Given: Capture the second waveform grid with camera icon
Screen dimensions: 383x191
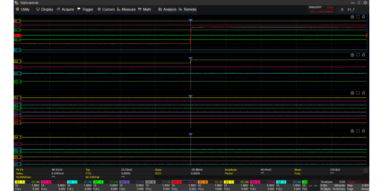Looking at the screenshot, I should [x=352, y=55].
